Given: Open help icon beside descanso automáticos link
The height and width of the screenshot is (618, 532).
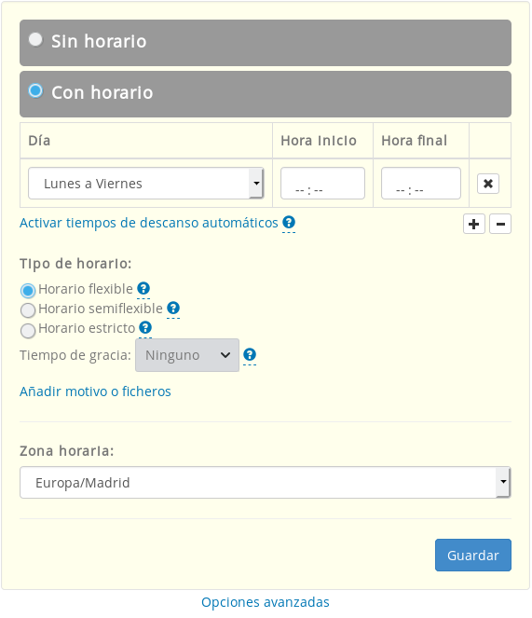Looking at the screenshot, I should coord(289,222).
